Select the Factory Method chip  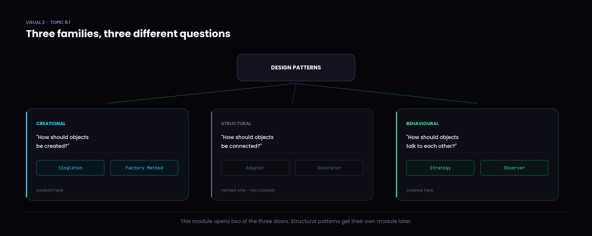pos(144,168)
